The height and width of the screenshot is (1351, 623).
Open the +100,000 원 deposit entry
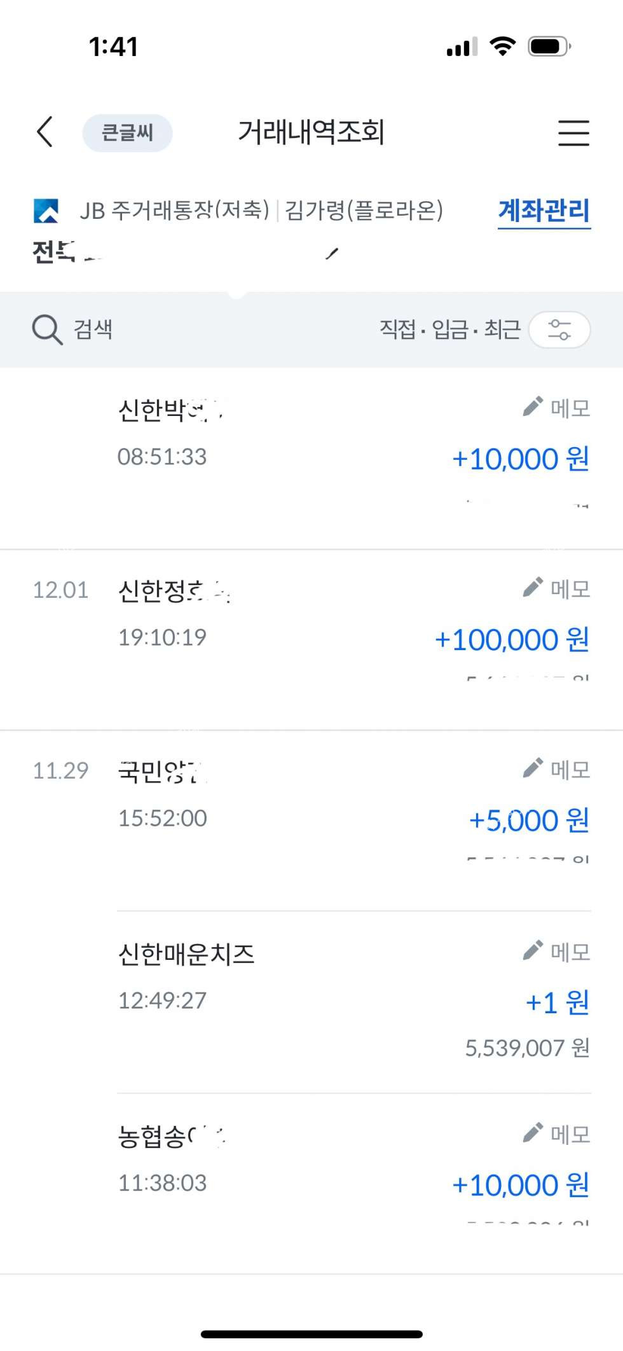[512, 639]
